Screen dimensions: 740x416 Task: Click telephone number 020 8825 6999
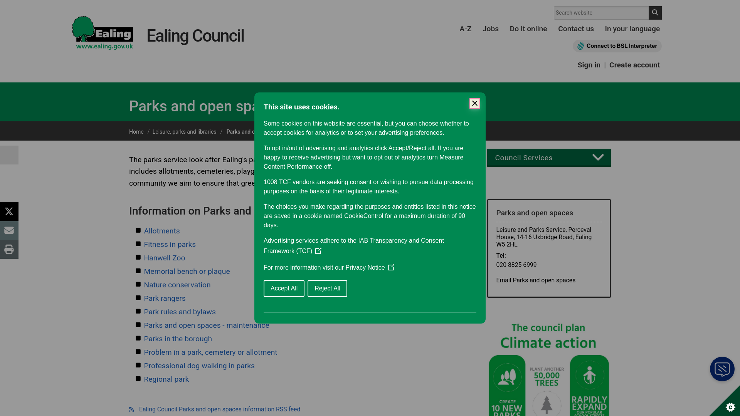click(x=516, y=265)
